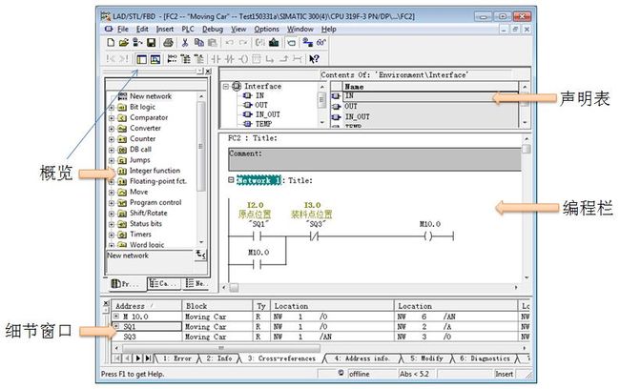The image size is (620, 389).
Task: Select Floating-point fct. in element tree
Action: 158,181
